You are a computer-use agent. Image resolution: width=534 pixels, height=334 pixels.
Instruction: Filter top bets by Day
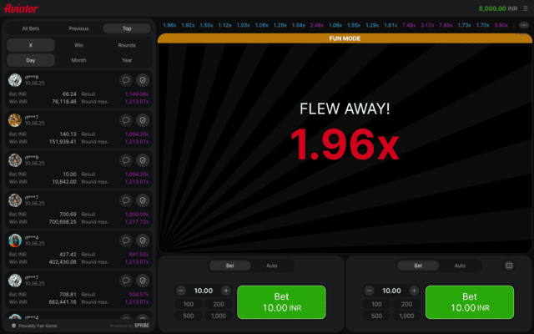point(31,60)
